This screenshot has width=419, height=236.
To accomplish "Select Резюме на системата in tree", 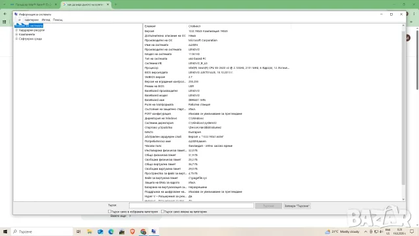I will tap(29, 26).
